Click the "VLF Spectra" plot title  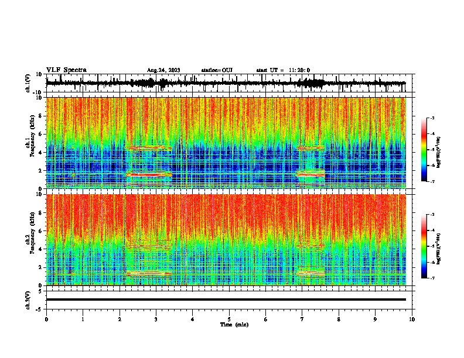click(66, 70)
